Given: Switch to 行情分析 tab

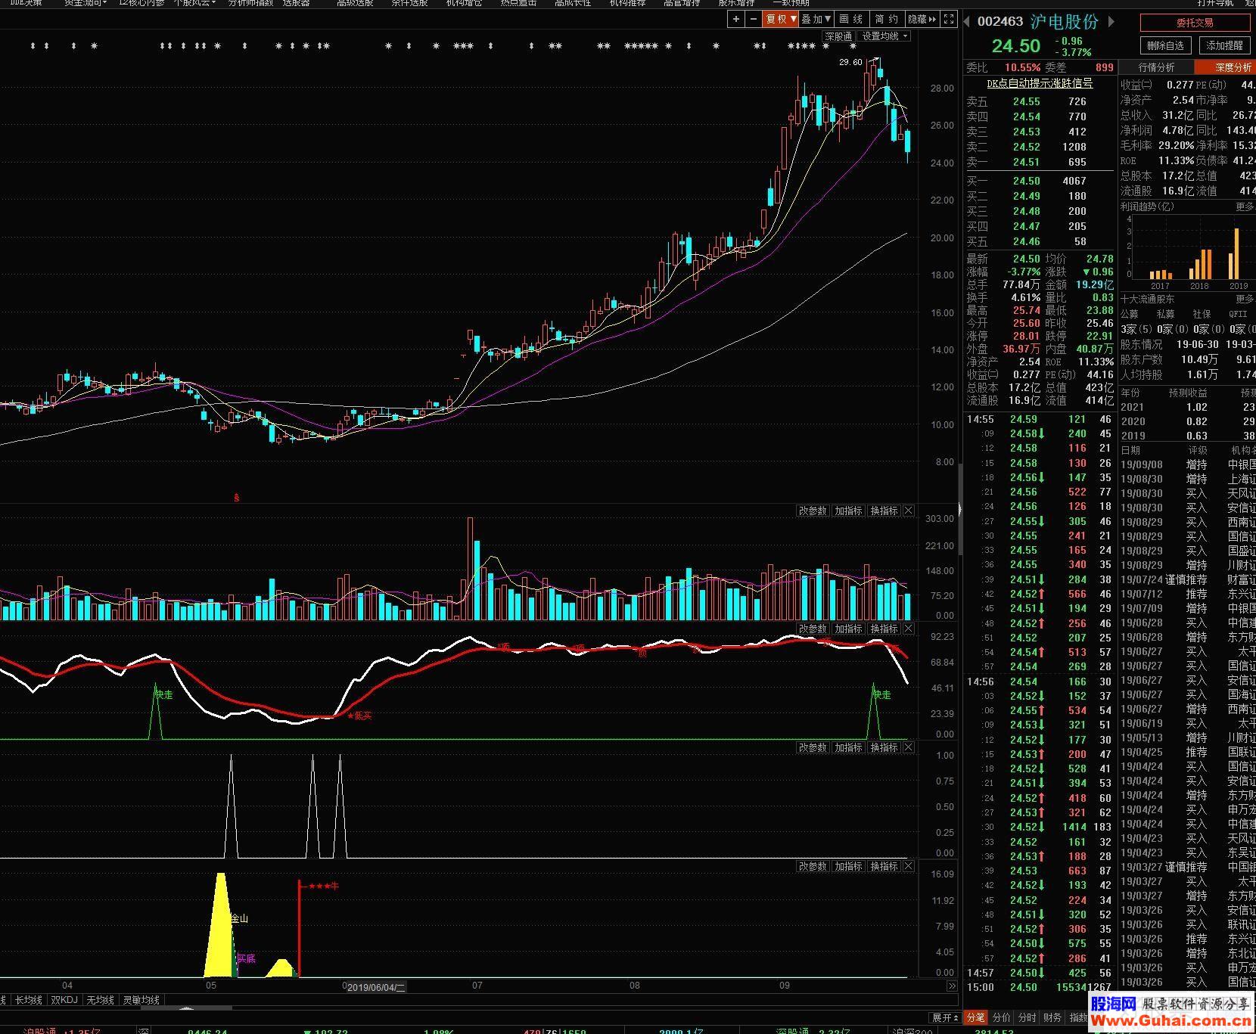Looking at the screenshot, I should 1156,67.
